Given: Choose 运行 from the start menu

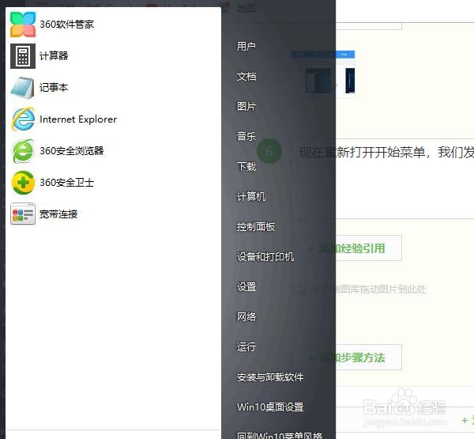Looking at the screenshot, I should point(246,346).
